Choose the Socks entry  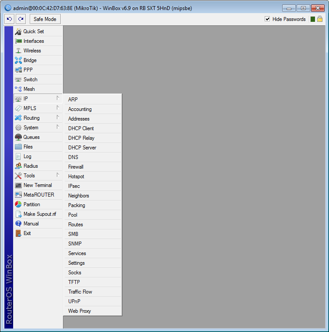pos(93,273)
